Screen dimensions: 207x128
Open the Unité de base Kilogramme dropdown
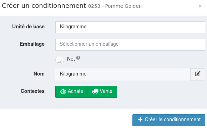coord(130,27)
